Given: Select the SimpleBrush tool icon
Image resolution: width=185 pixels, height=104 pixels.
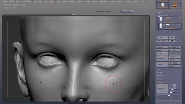Looking at the screenshot, I should point(175,5).
